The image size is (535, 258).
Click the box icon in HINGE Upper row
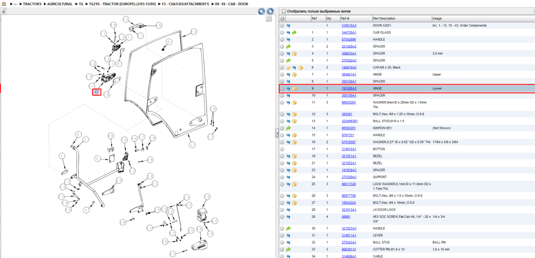tap(294, 74)
